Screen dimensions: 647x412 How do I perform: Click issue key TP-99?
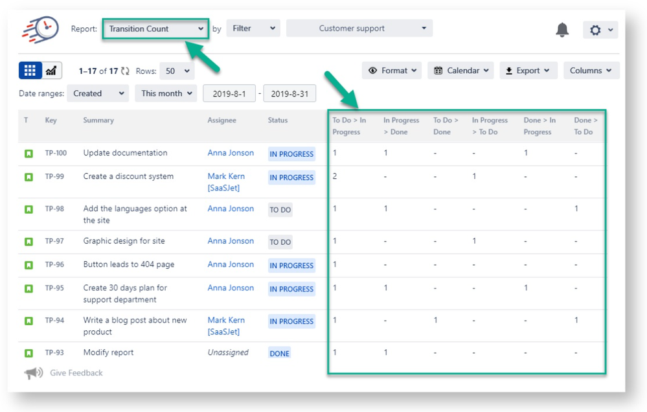(x=54, y=177)
